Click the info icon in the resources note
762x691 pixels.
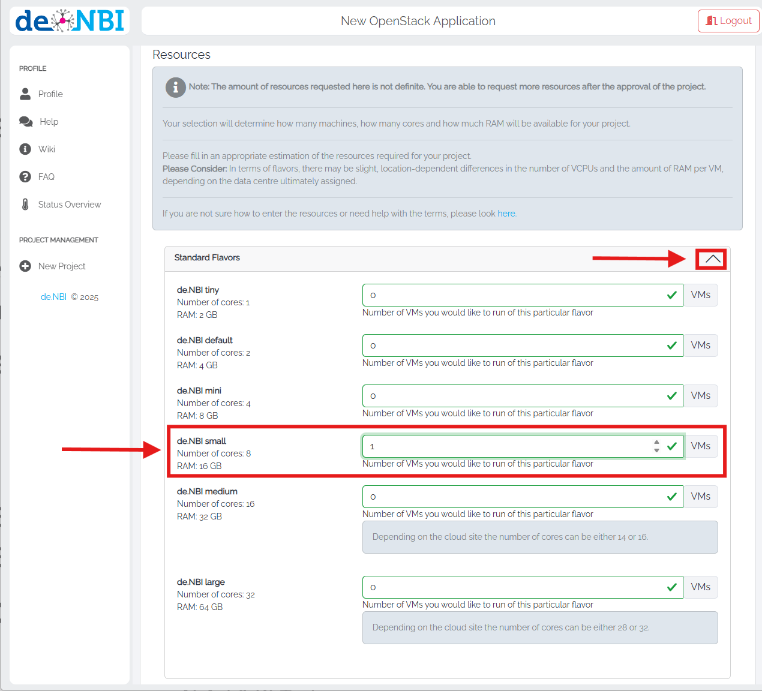[176, 87]
